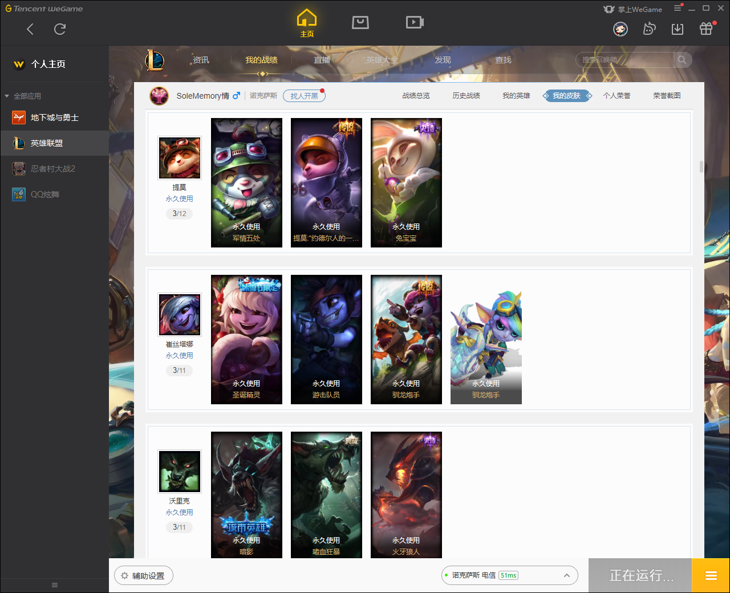730x593 pixels.
Task: Open the user avatar profile icon
Action: (x=620, y=29)
